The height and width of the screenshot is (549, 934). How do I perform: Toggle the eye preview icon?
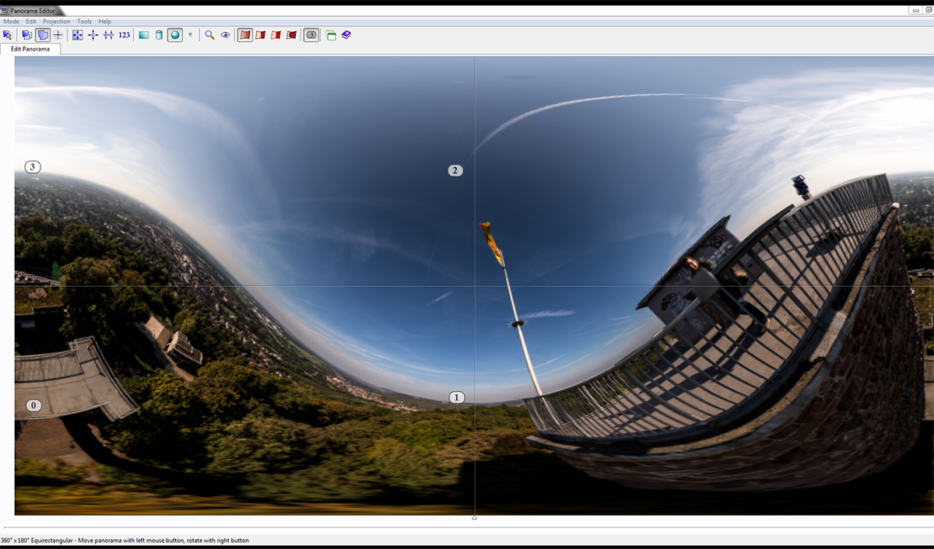tap(226, 35)
